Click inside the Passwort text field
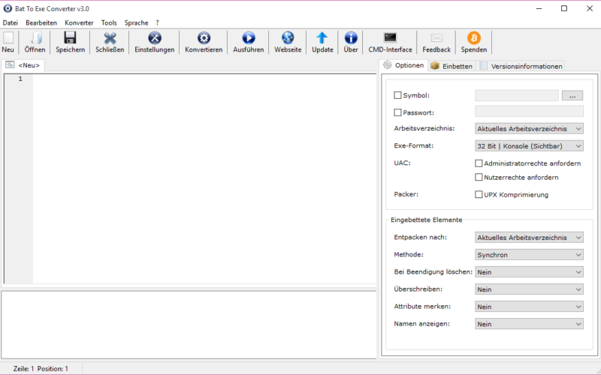This screenshot has width=601, height=375. click(529, 111)
